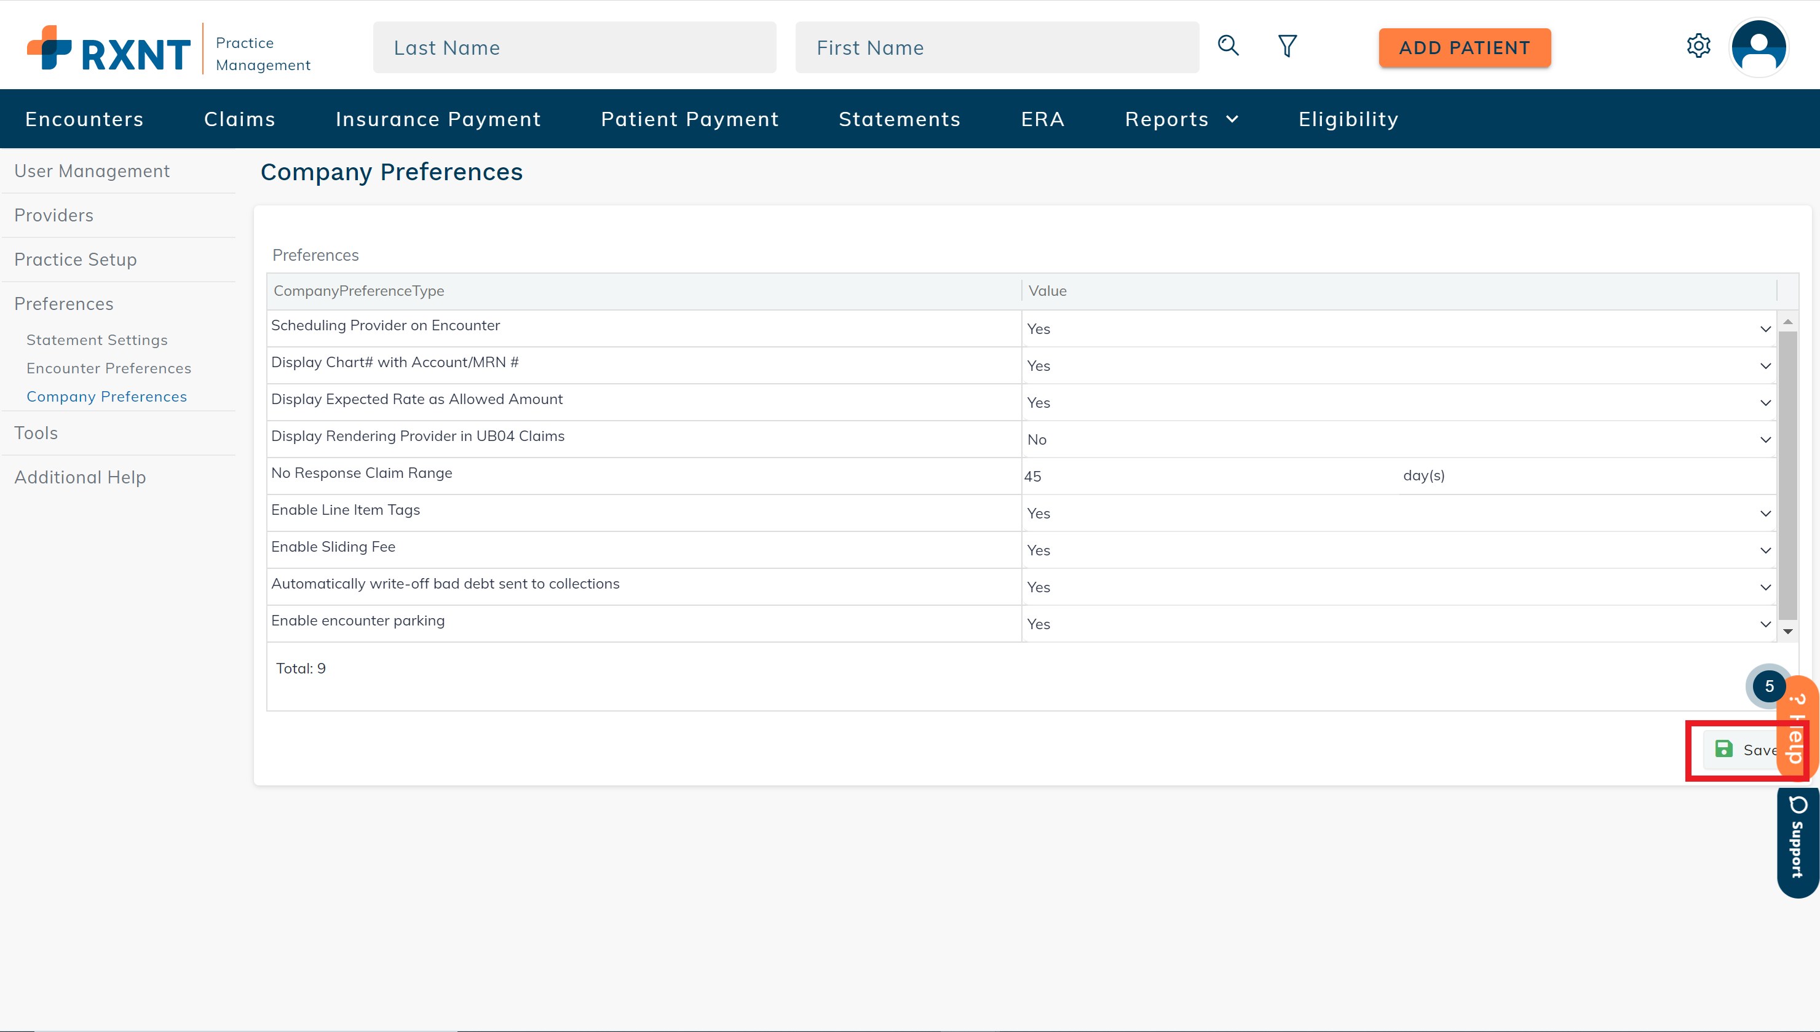Open the ERA menu
Image resolution: width=1820 pixels, height=1032 pixels.
1042,119
